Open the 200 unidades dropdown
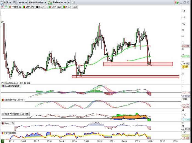 (x=38, y=2)
